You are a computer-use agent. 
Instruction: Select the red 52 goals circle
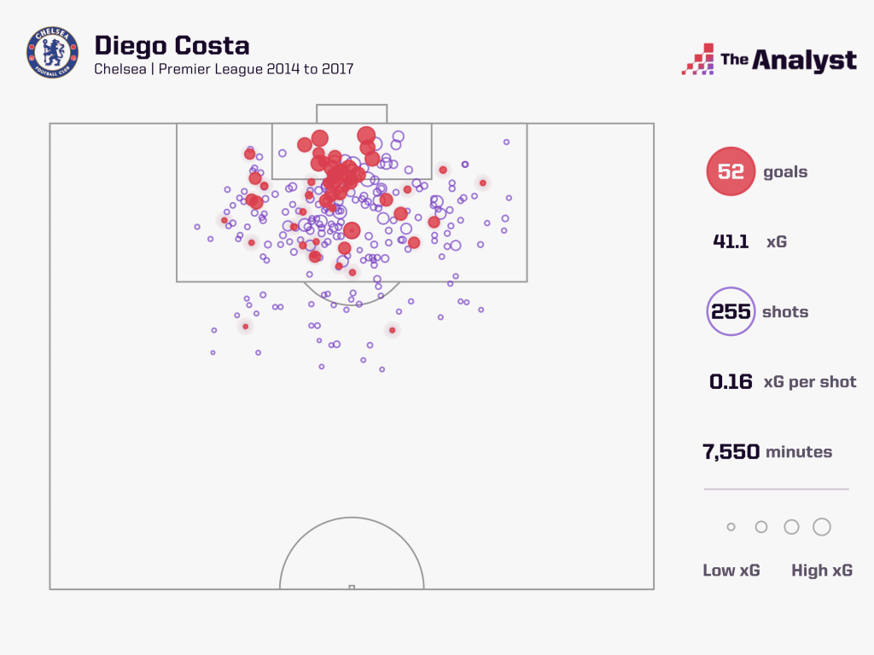pyautogui.click(x=731, y=171)
